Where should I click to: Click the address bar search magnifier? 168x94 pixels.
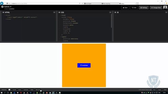80,3
